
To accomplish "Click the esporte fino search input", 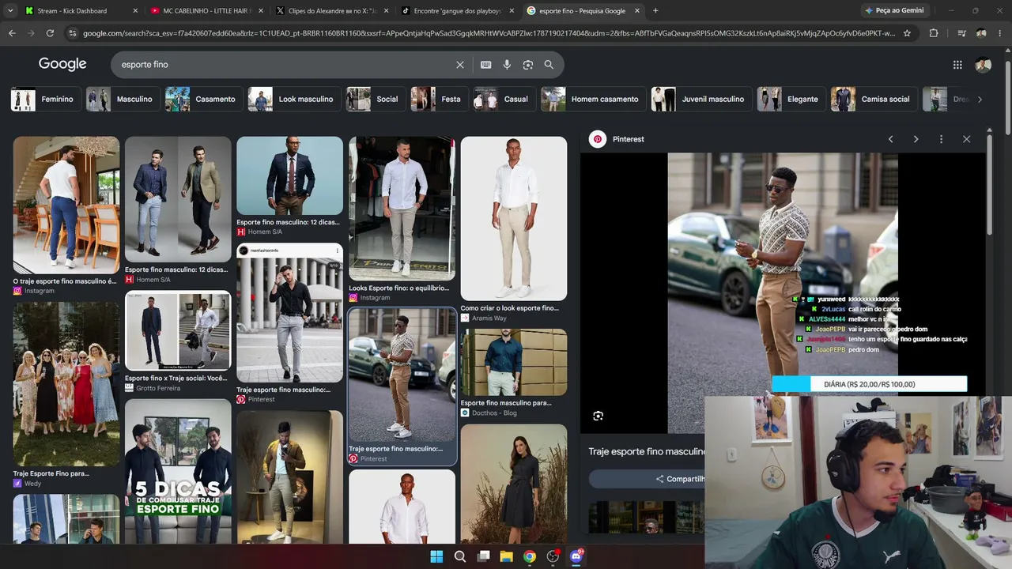I will pyautogui.click(x=285, y=65).
